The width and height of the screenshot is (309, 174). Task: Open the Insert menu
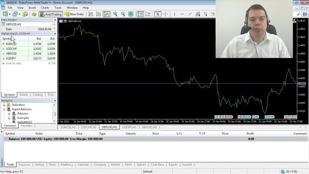[32, 8]
